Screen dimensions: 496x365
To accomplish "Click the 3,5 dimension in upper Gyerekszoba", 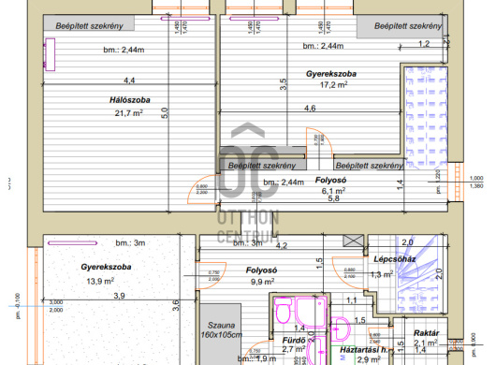I will pyautogui.click(x=284, y=84).
